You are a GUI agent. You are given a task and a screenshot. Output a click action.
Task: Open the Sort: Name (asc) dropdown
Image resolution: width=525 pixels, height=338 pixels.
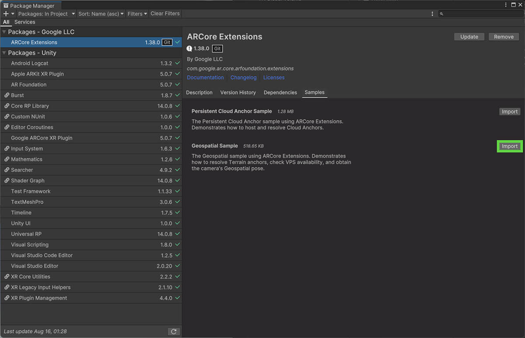(101, 14)
